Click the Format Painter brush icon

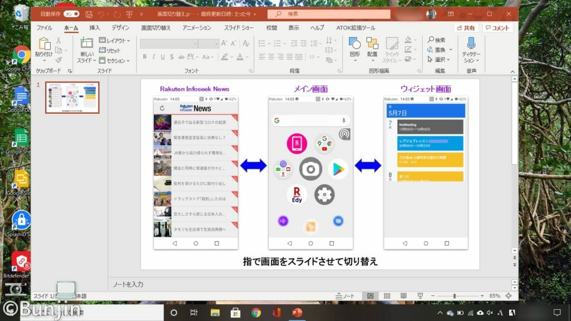[59, 60]
